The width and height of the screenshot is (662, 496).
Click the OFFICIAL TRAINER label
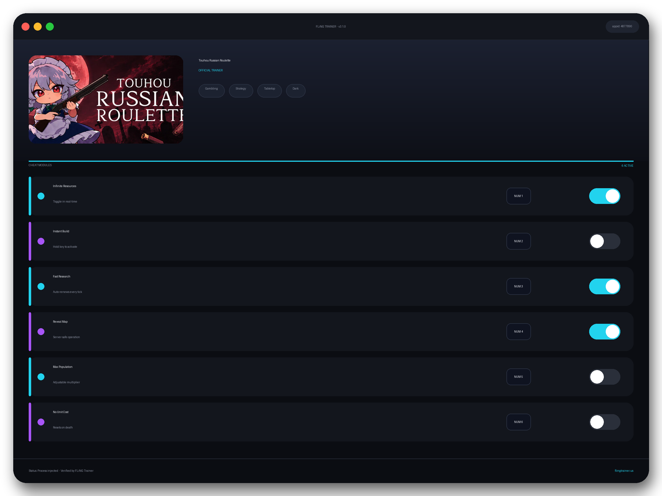210,70
